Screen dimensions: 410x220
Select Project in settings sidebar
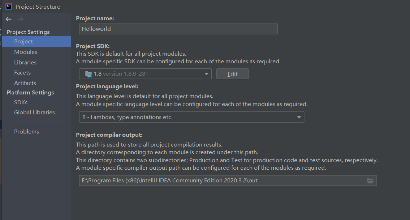coord(23,42)
